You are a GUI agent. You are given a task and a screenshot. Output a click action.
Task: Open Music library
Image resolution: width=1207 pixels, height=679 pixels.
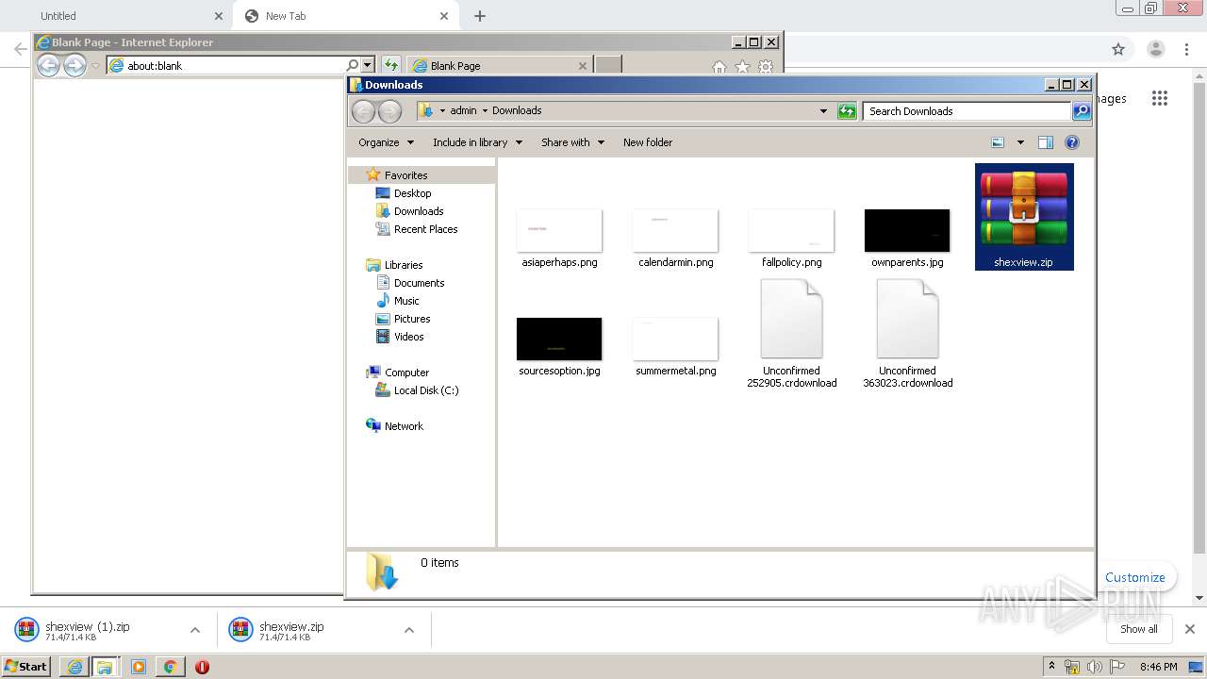(x=406, y=301)
